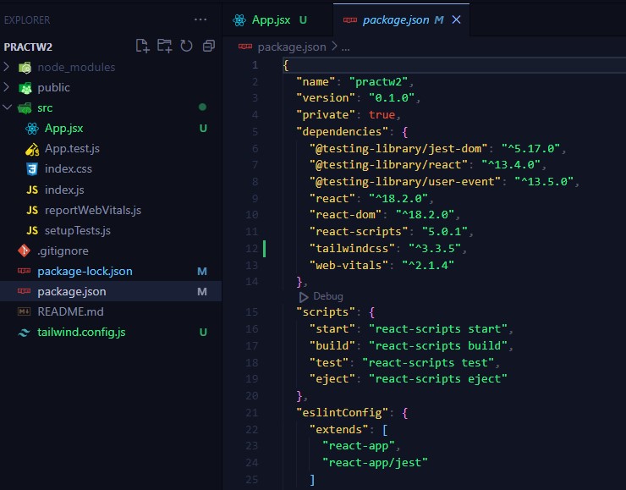Click the true value on private line
This screenshot has width=626, height=490.
382,114
